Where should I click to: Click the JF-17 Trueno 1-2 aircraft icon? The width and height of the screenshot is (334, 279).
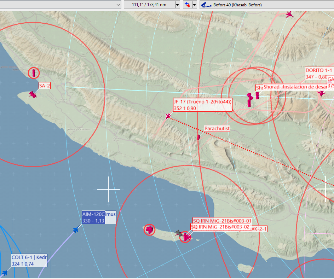tap(168, 116)
